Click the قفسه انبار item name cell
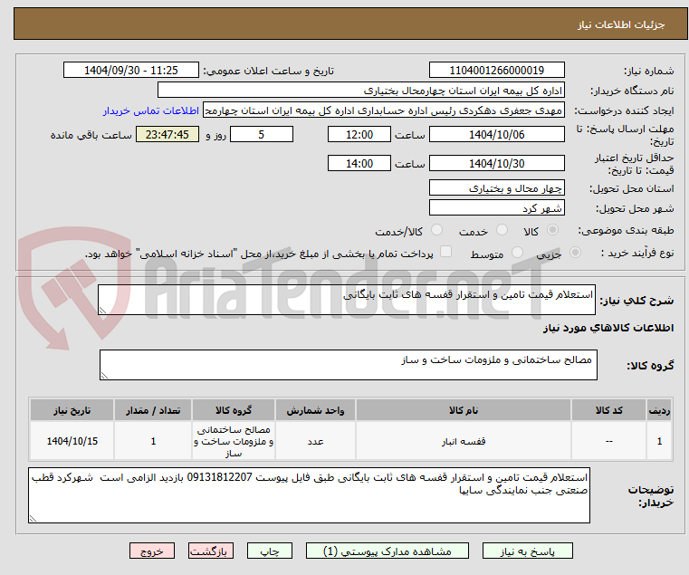Screen dimensions: 689x575 [464, 441]
